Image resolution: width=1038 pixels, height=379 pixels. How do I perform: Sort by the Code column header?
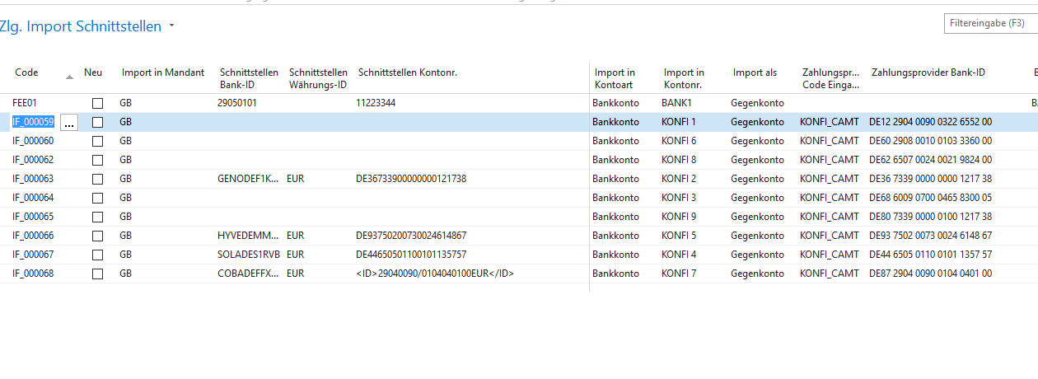coord(26,73)
